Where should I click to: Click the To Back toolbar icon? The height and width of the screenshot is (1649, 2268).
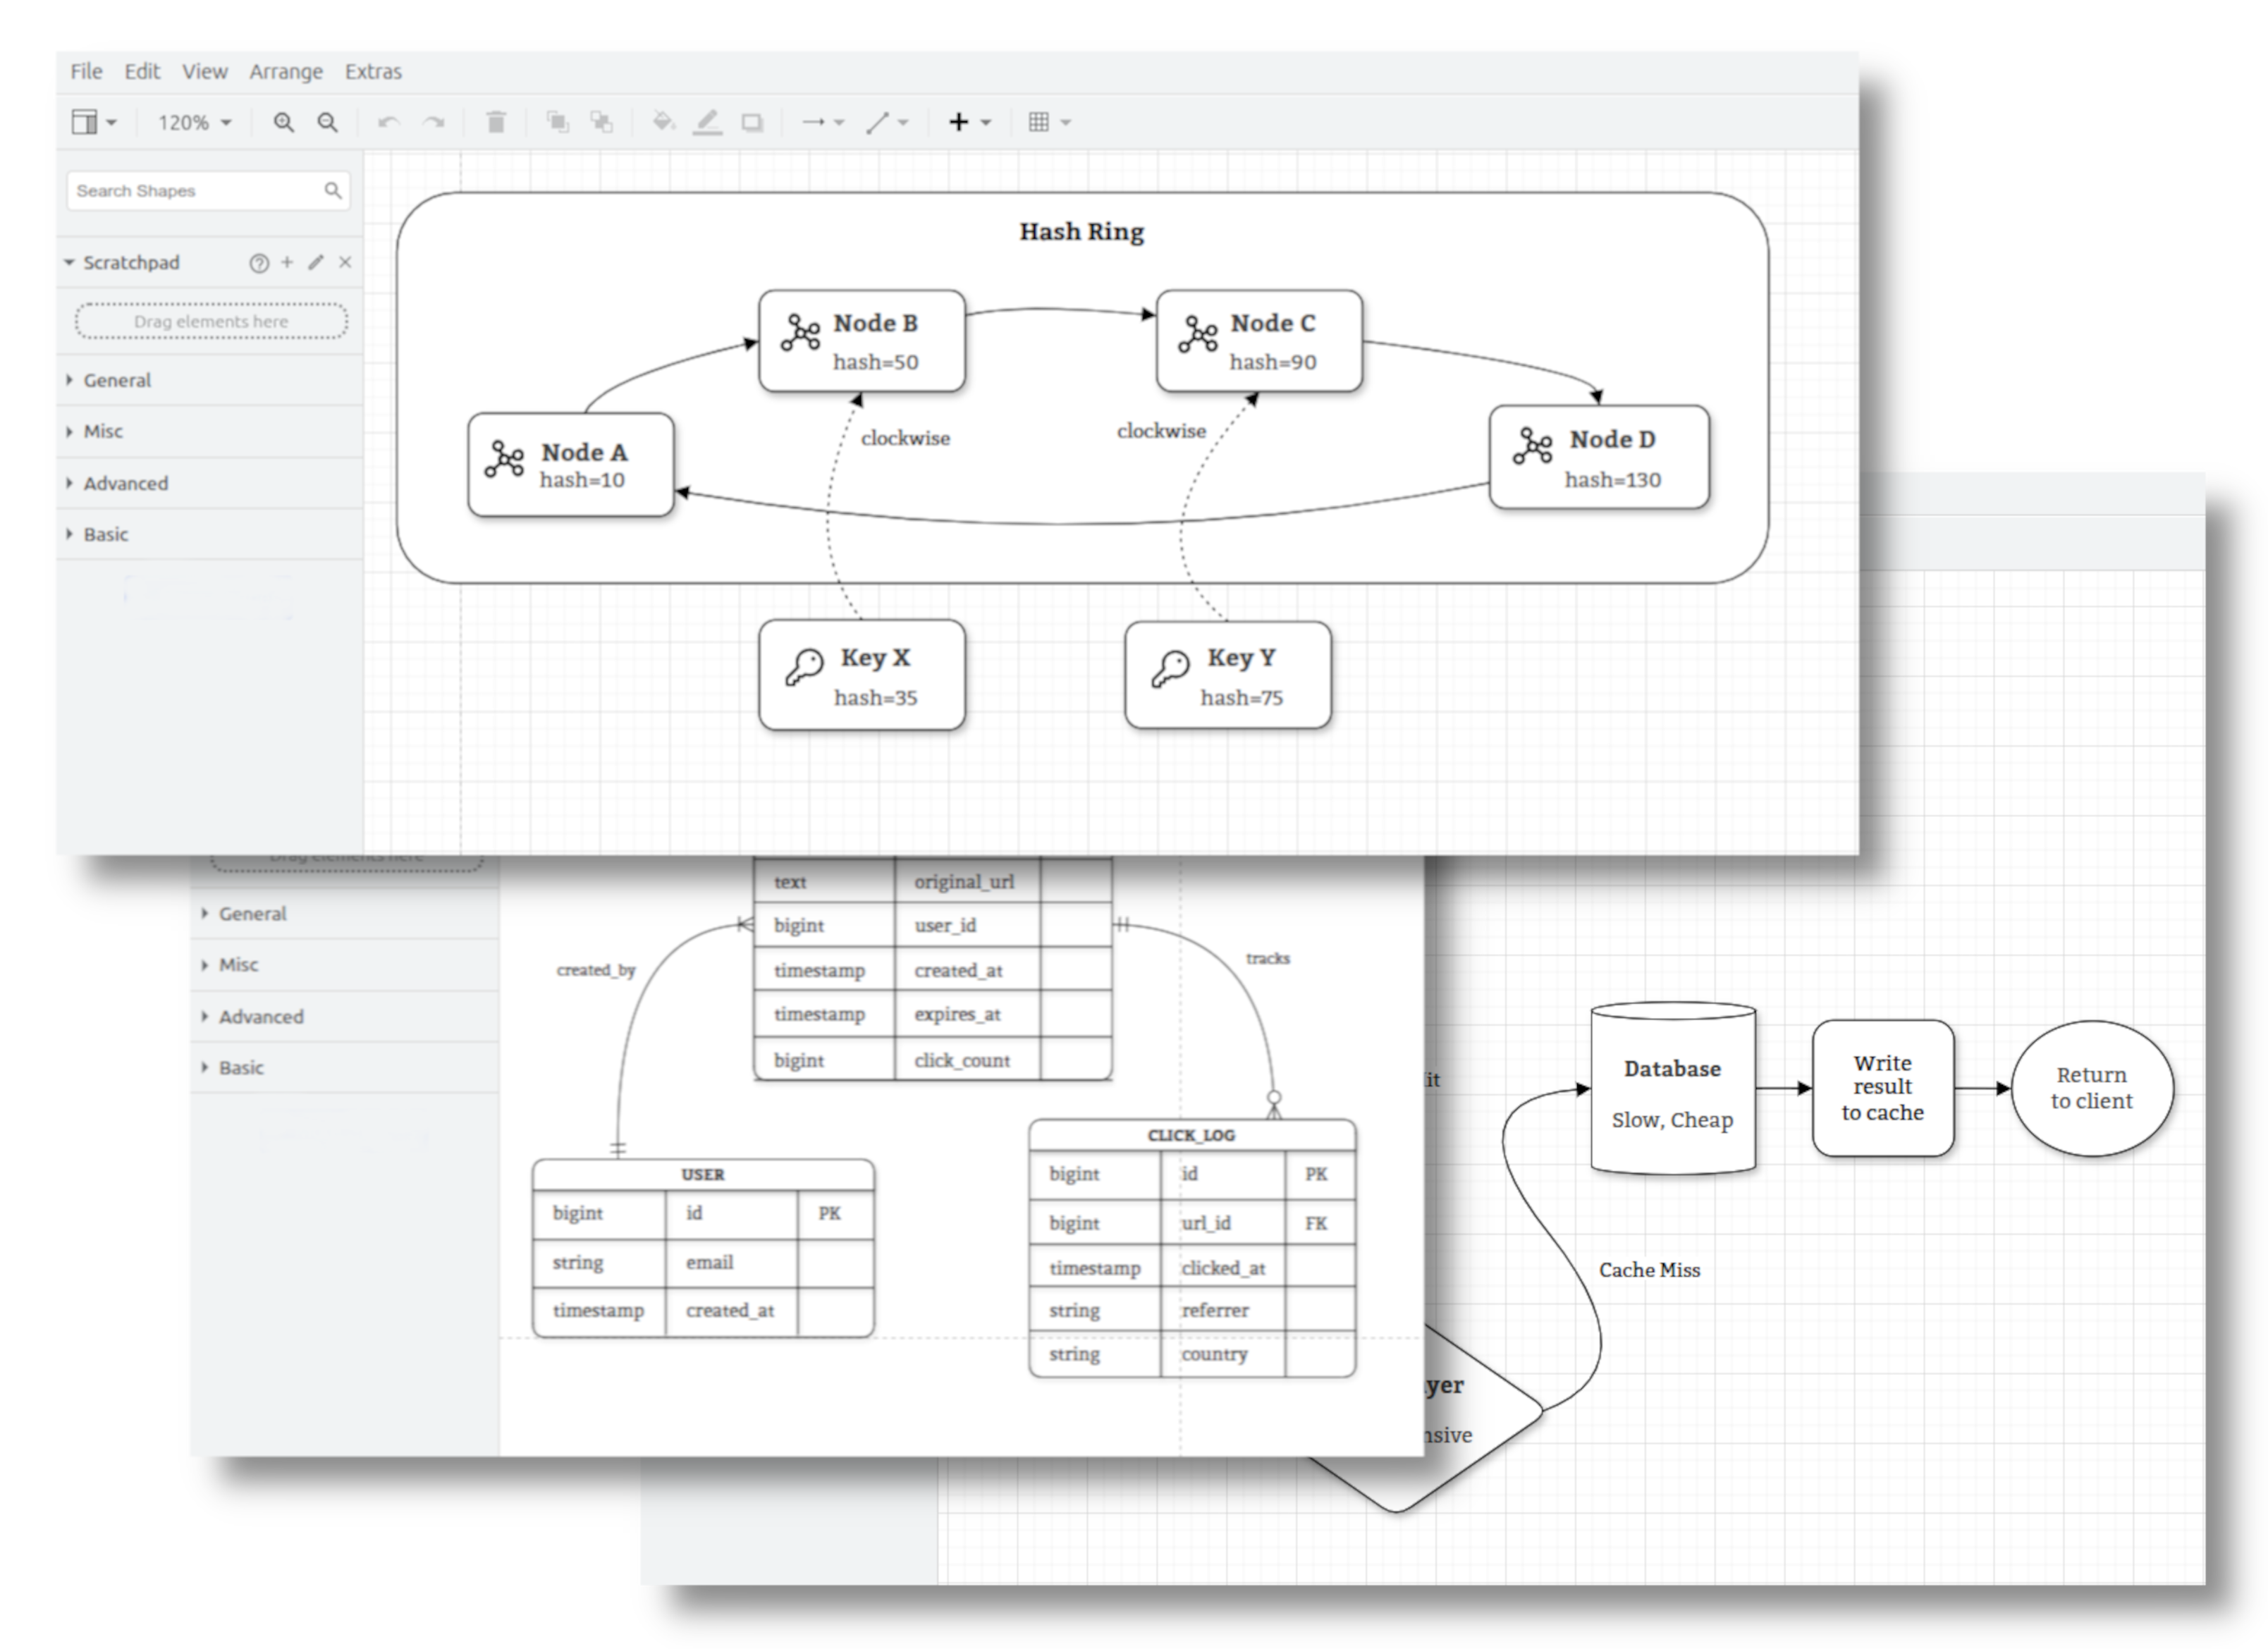pyautogui.click(x=601, y=122)
